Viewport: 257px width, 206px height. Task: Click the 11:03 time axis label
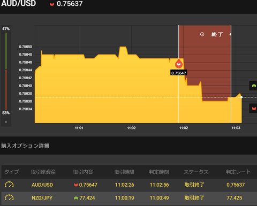point(236,128)
